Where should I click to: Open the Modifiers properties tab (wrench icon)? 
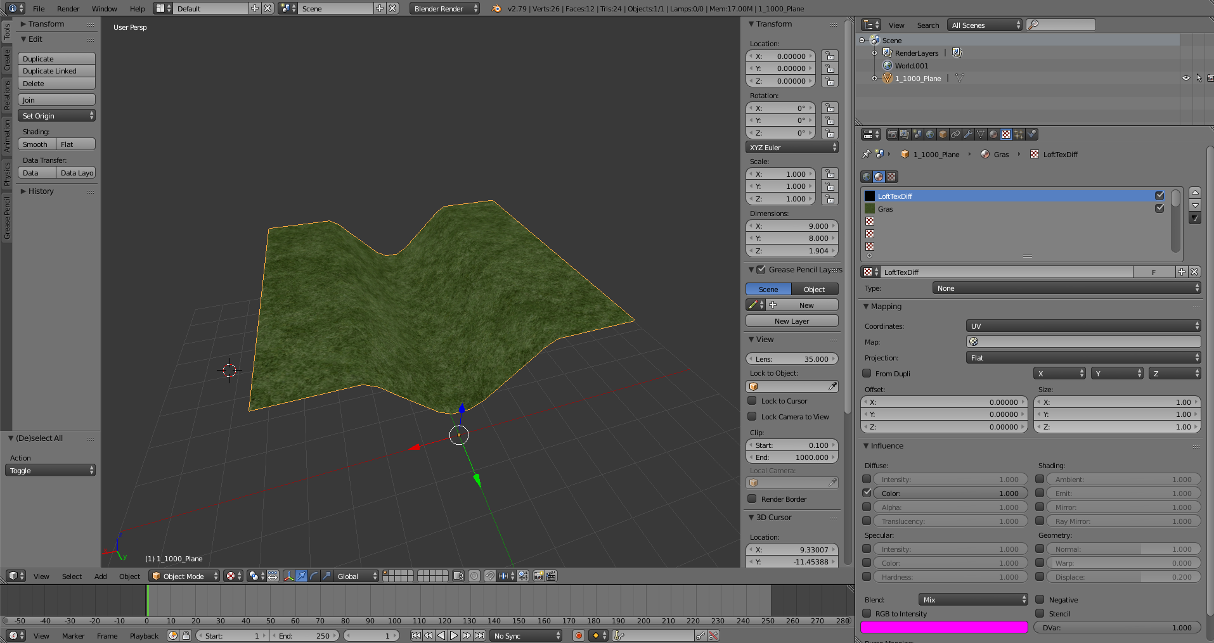click(x=968, y=134)
